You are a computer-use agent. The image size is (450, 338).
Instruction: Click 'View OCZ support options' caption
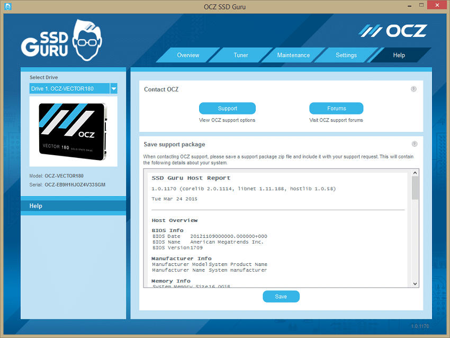tap(227, 120)
